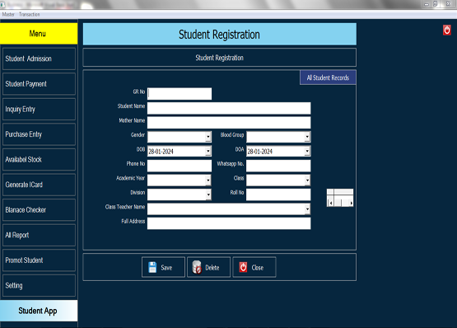Open the Master menu
The image size is (457, 328).
8,14
